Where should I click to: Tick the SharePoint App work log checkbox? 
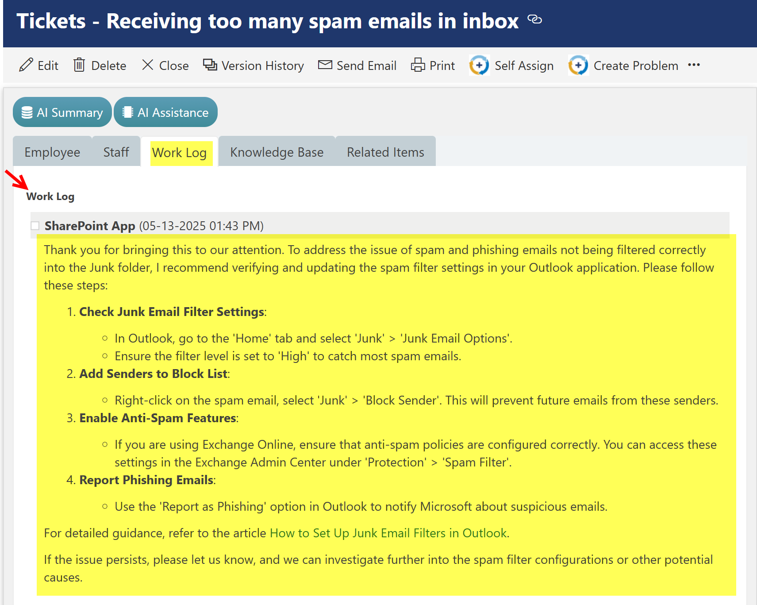click(35, 226)
